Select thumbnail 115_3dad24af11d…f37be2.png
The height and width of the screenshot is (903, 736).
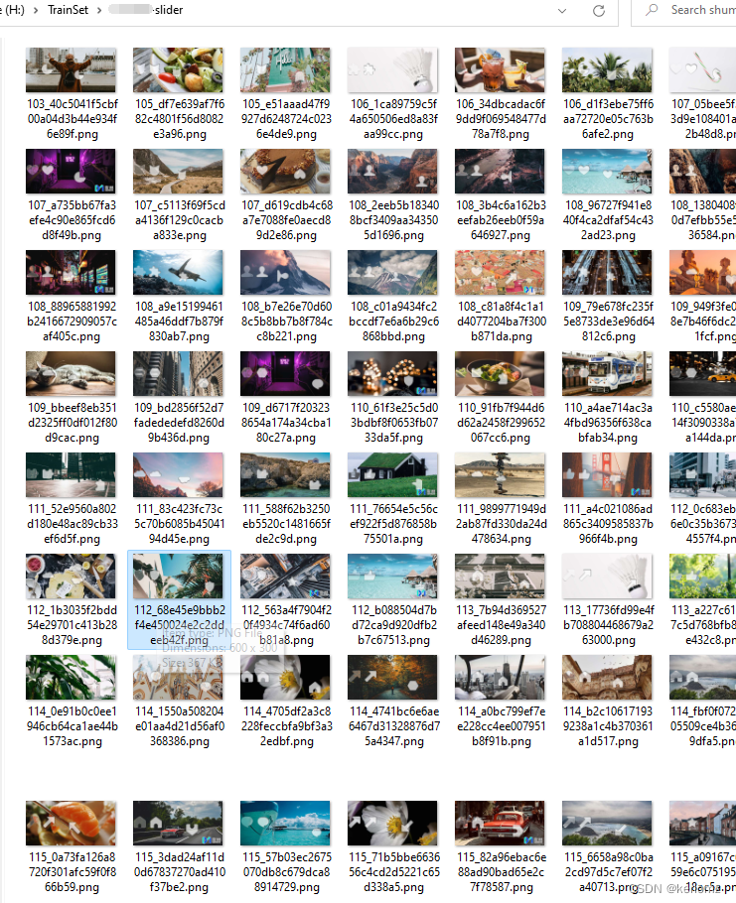tap(178, 823)
